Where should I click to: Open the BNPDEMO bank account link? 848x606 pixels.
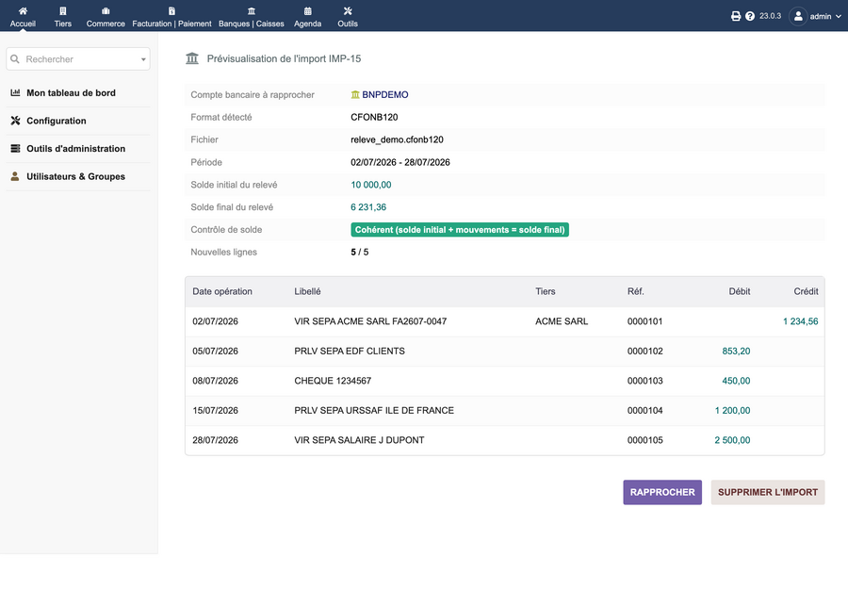[x=384, y=94]
